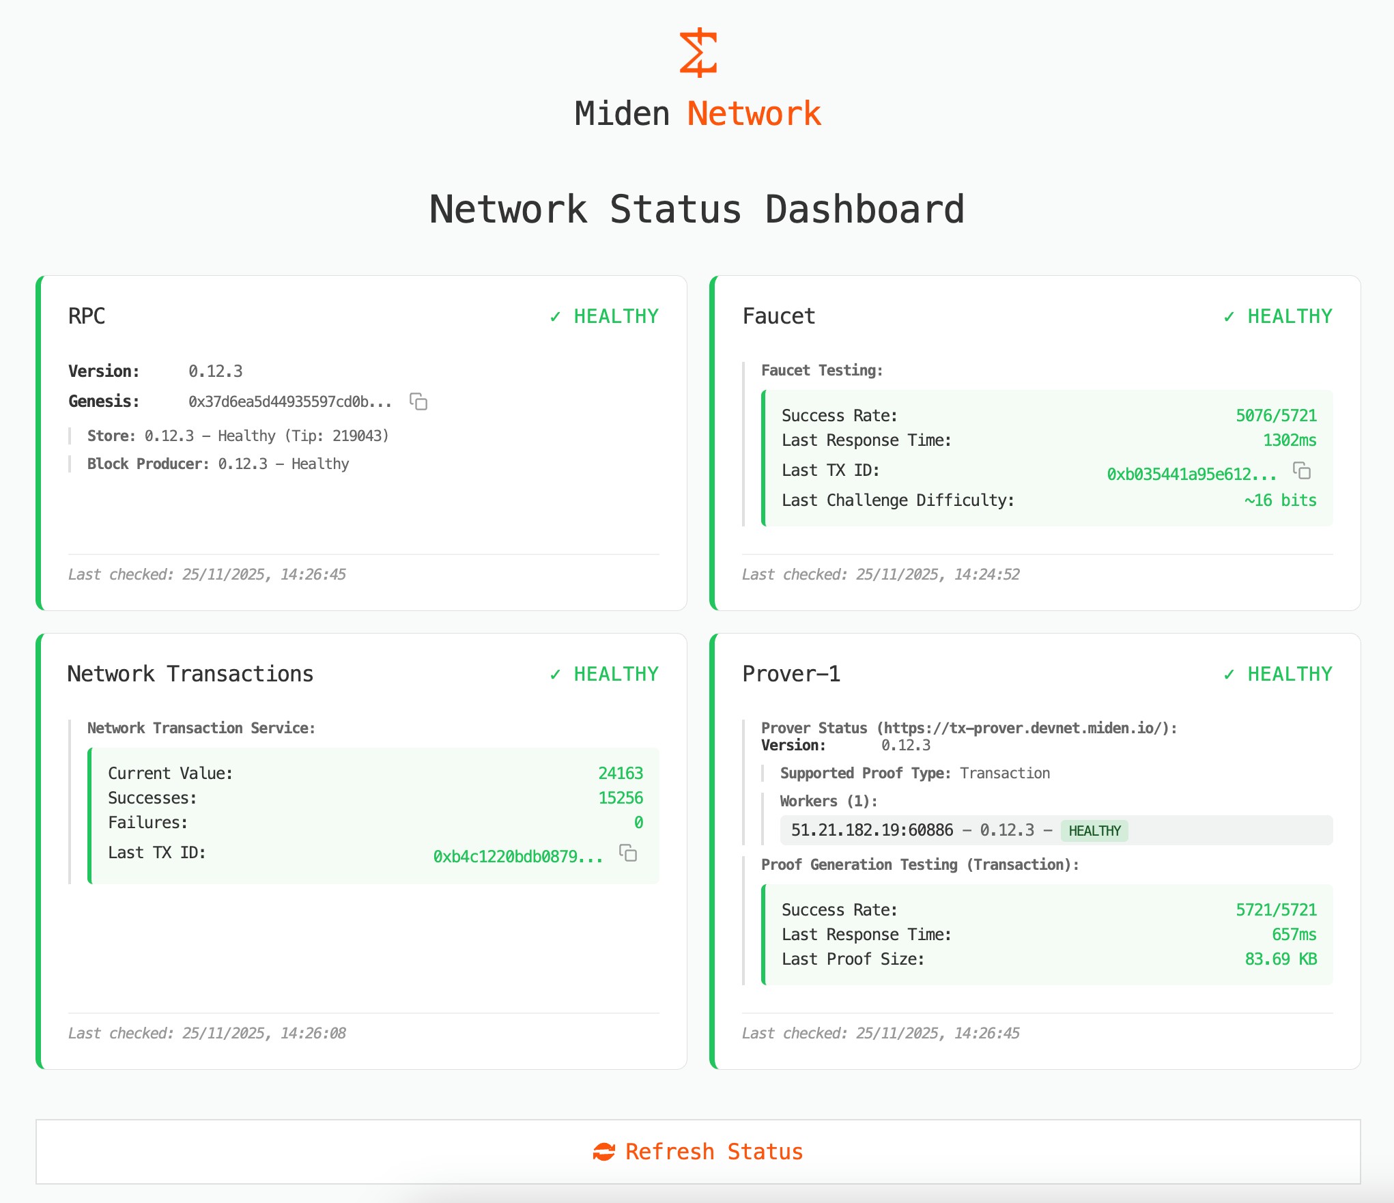This screenshot has height=1203, width=1394.
Task: Click the worker address 51.21.182.19:60886
Action: coord(872,830)
